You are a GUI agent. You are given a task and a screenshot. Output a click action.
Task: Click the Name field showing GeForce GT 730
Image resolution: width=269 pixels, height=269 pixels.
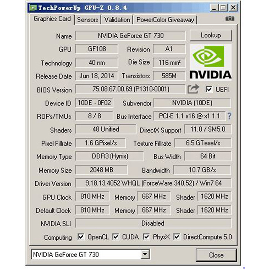[x=130, y=36]
